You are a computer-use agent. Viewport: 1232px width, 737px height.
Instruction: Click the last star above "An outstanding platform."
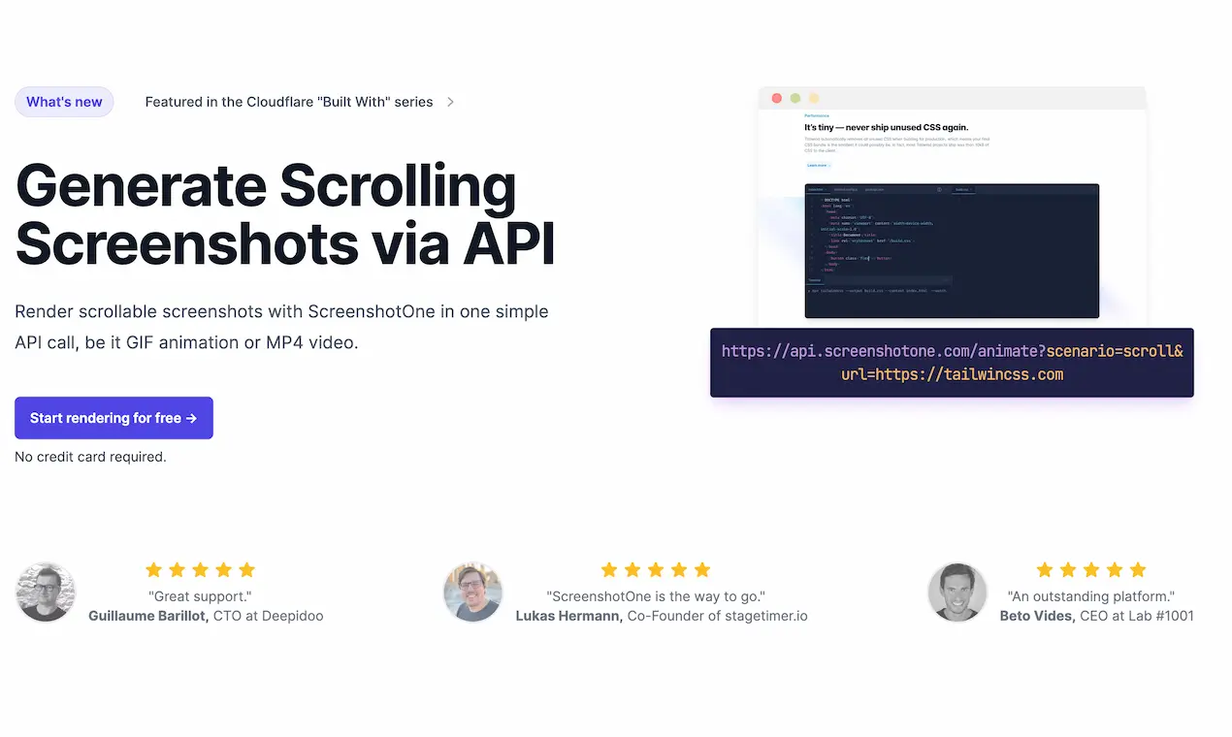point(1138,570)
